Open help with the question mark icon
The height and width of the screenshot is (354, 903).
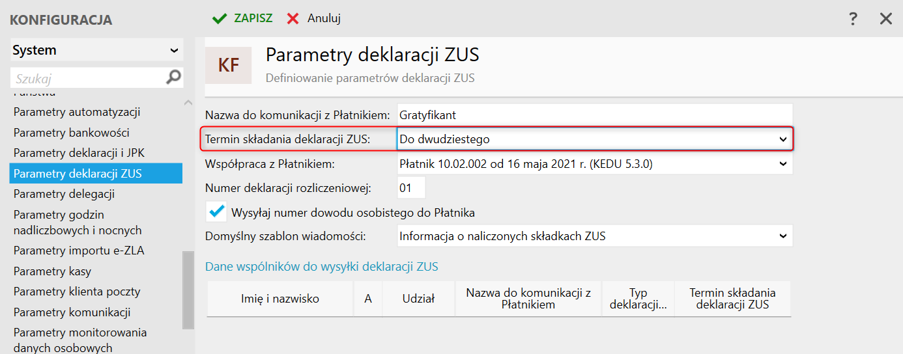click(853, 19)
